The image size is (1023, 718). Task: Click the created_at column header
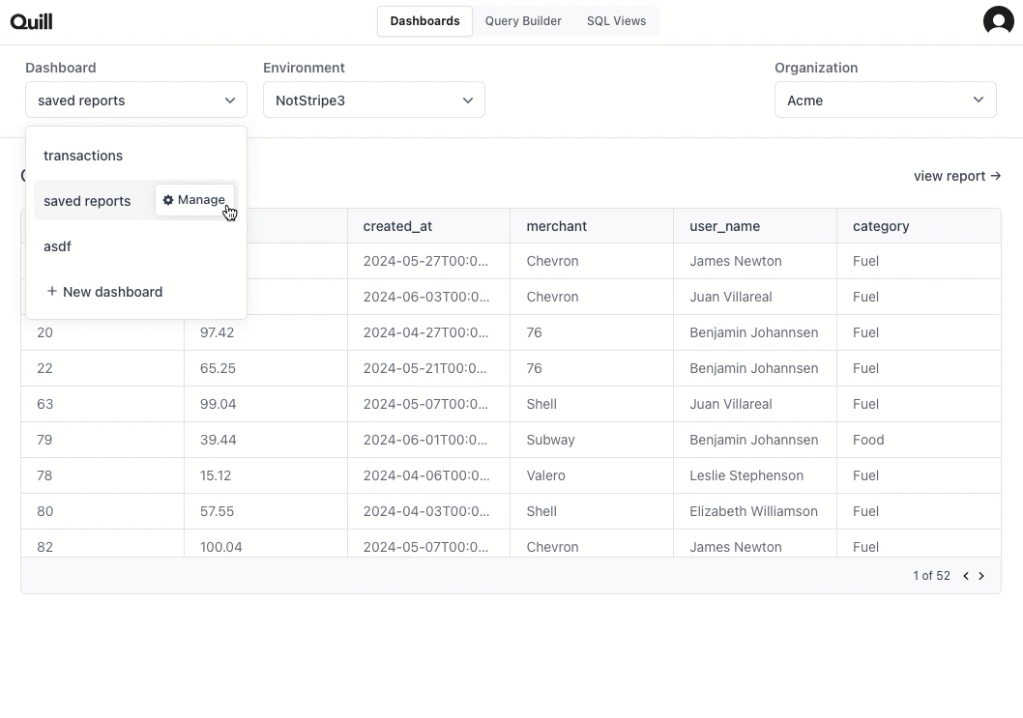(x=428, y=226)
